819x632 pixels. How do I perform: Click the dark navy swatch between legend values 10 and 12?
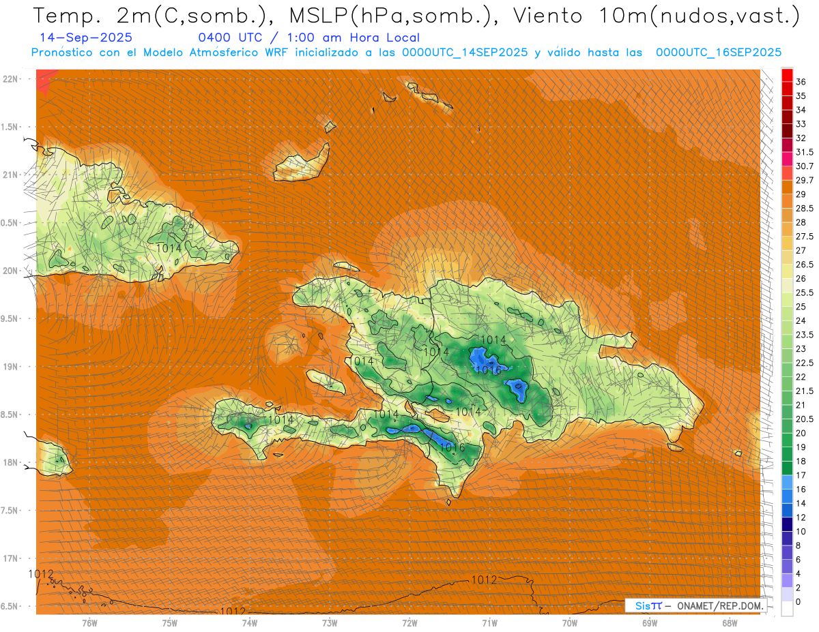tap(787, 524)
